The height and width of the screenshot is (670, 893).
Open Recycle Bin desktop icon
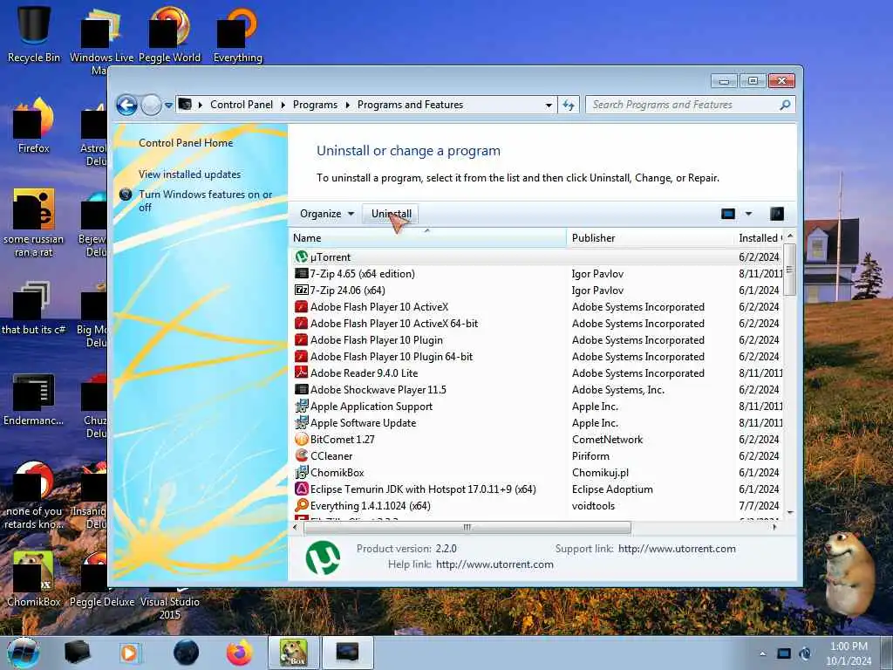pyautogui.click(x=33, y=32)
